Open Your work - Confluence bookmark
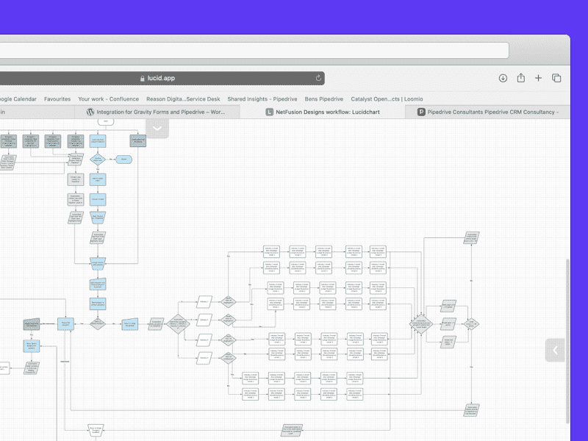The image size is (588, 441). (108, 99)
